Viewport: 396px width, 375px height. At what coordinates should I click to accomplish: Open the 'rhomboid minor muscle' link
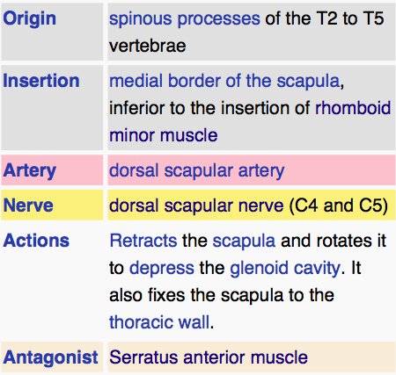click(353, 108)
